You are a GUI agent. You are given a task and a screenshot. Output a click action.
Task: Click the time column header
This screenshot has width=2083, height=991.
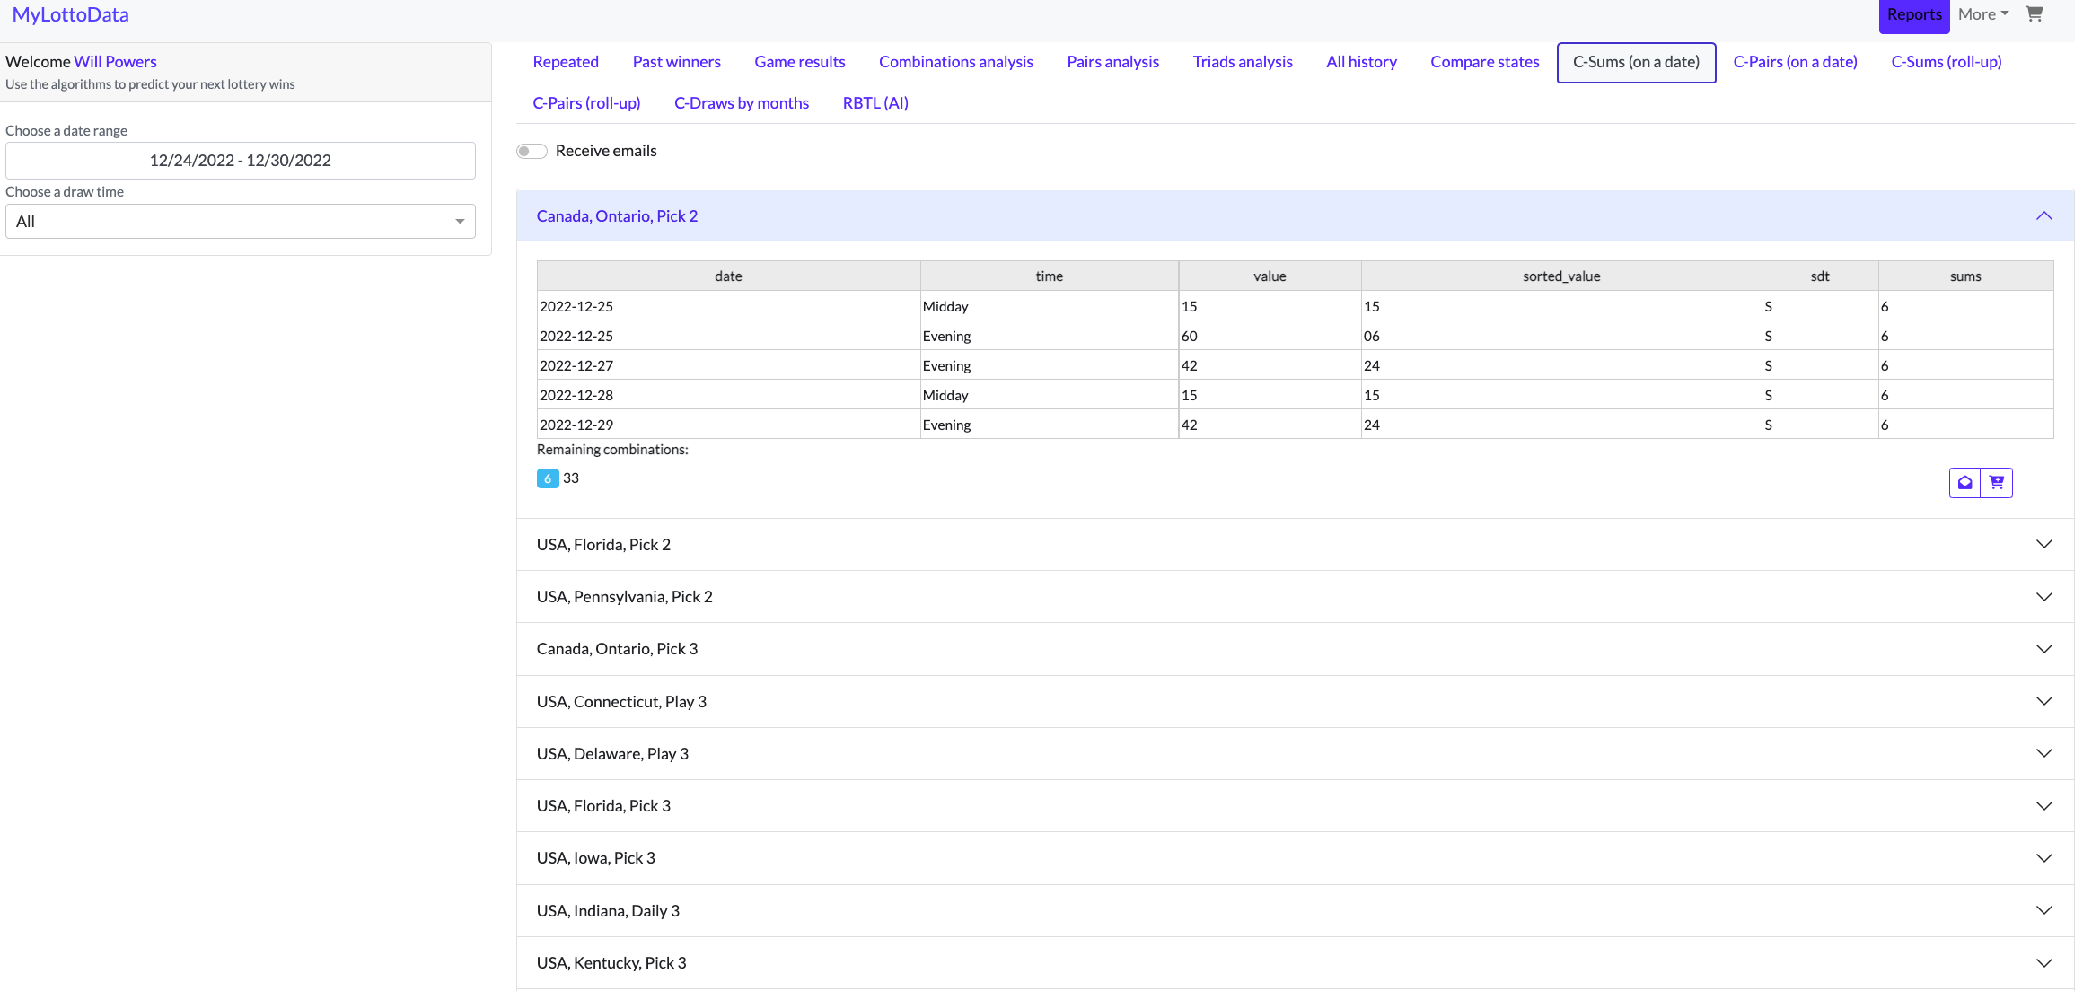click(1049, 276)
